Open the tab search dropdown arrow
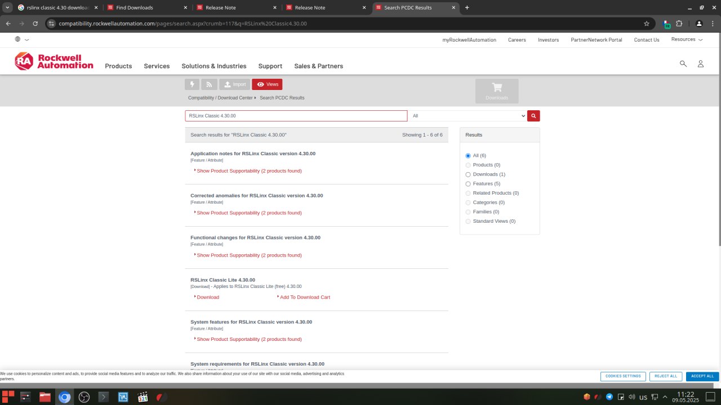Screen dimensions: 721x405 click(7, 7)
